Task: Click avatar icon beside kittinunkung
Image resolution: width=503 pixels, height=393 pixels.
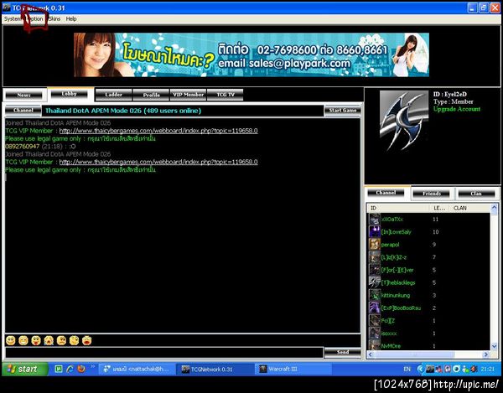Action: [x=375, y=295]
